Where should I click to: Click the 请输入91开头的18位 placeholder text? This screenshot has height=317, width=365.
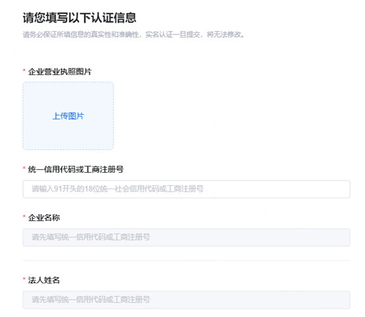click(x=117, y=189)
